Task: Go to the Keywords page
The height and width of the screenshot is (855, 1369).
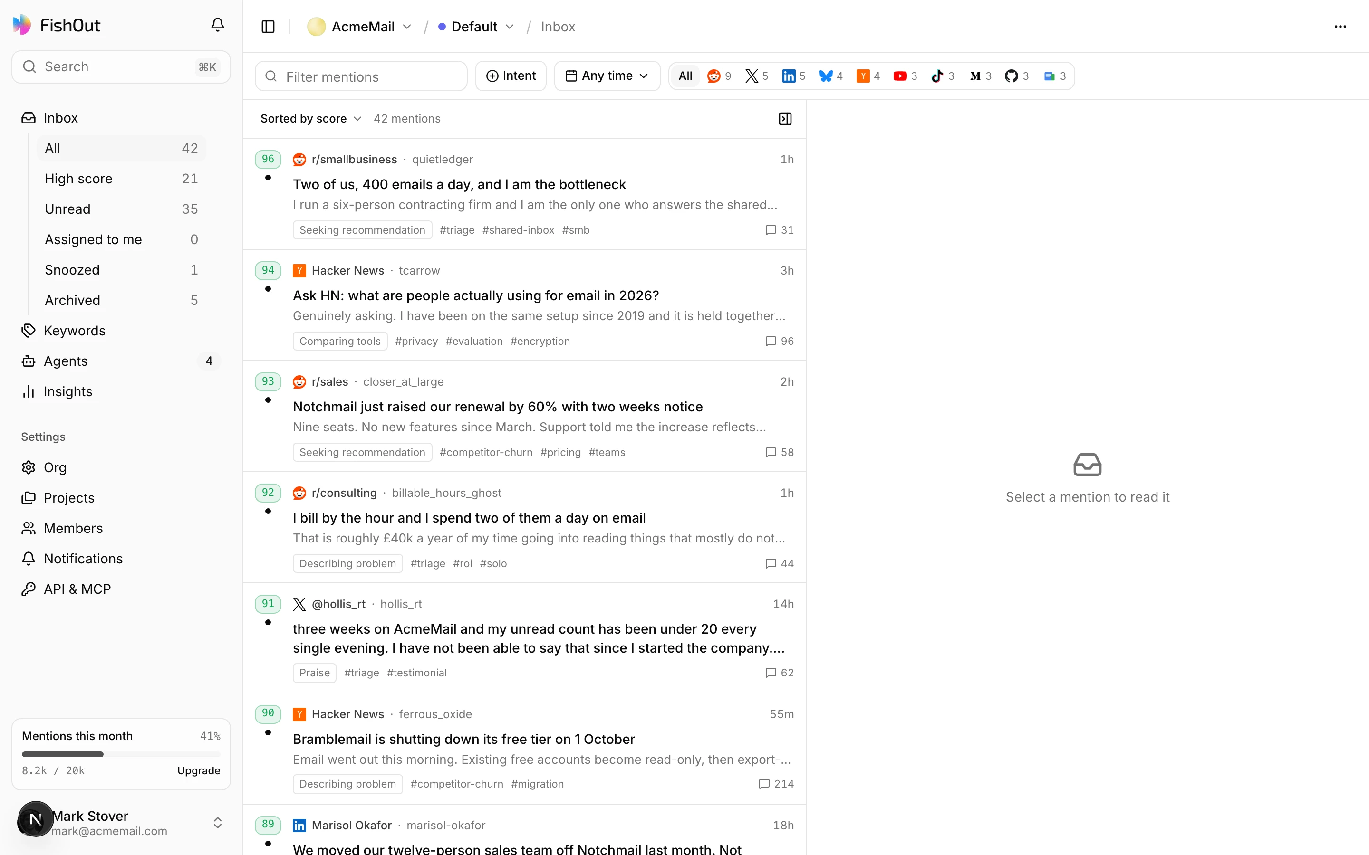Action: coord(121,331)
